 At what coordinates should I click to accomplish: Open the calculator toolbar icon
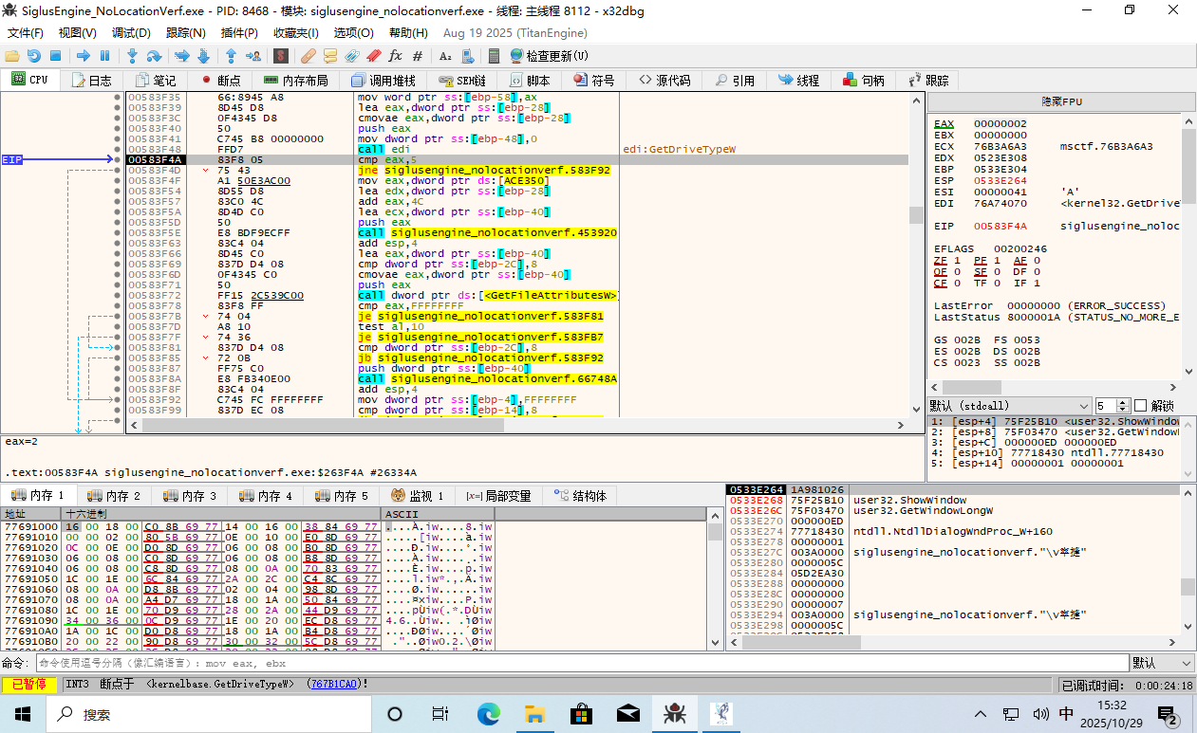493,56
